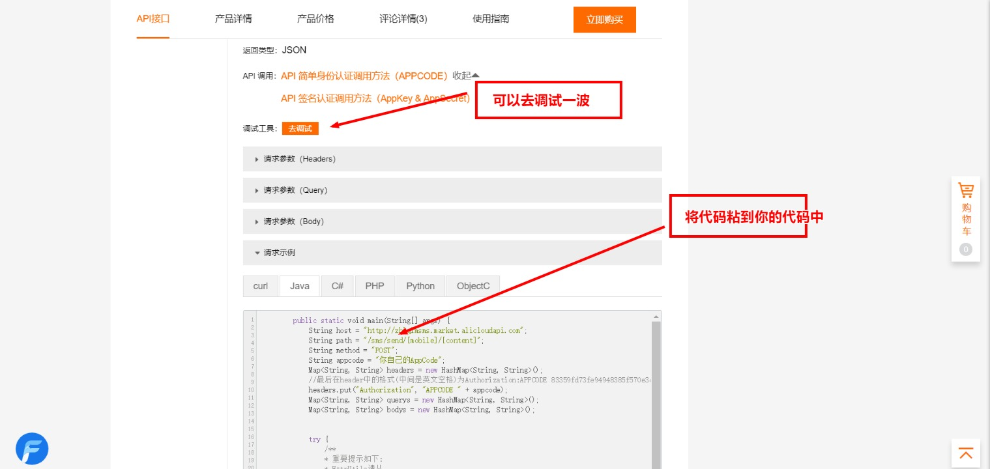The height and width of the screenshot is (469, 990).
Task: Click the blue F floating logo icon
Action: [32, 449]
